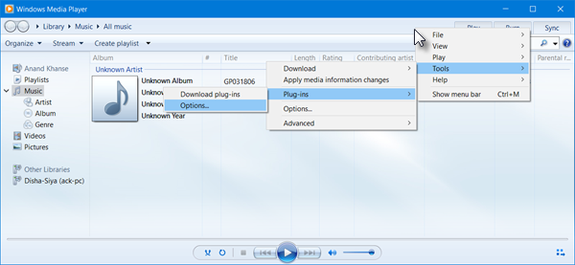575x265 pixels.
Task: Mute the volume speaker icon
Action: (x=332, y=252)
